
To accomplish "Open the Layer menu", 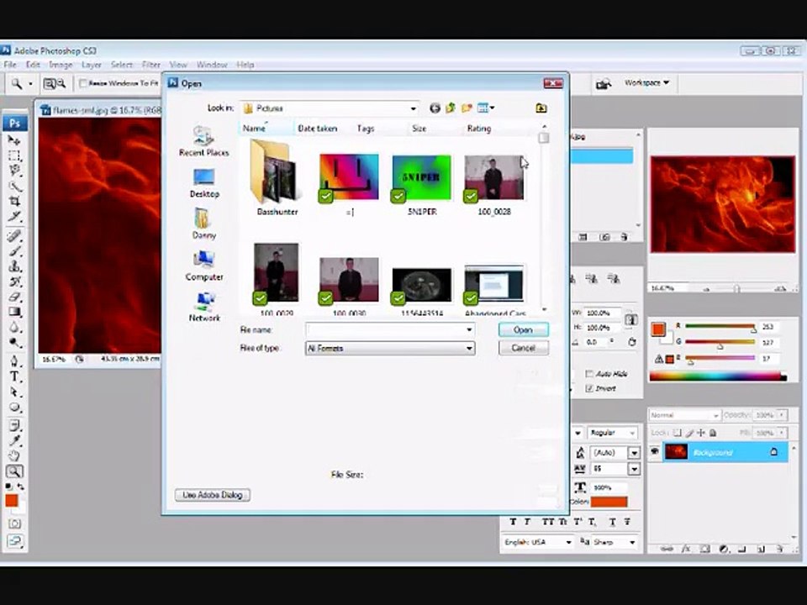I will click(91, 65).
